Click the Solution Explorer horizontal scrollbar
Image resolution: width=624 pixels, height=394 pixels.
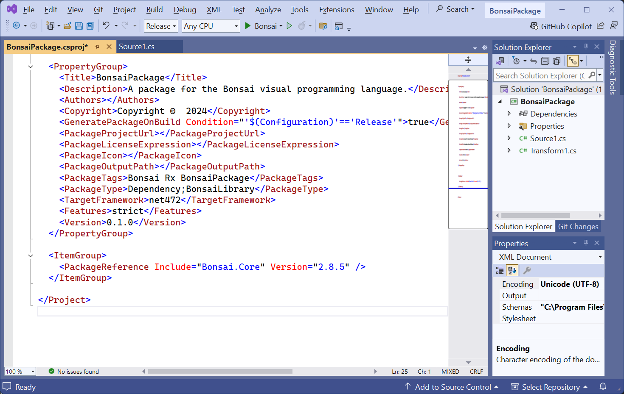tap(536, 215)
